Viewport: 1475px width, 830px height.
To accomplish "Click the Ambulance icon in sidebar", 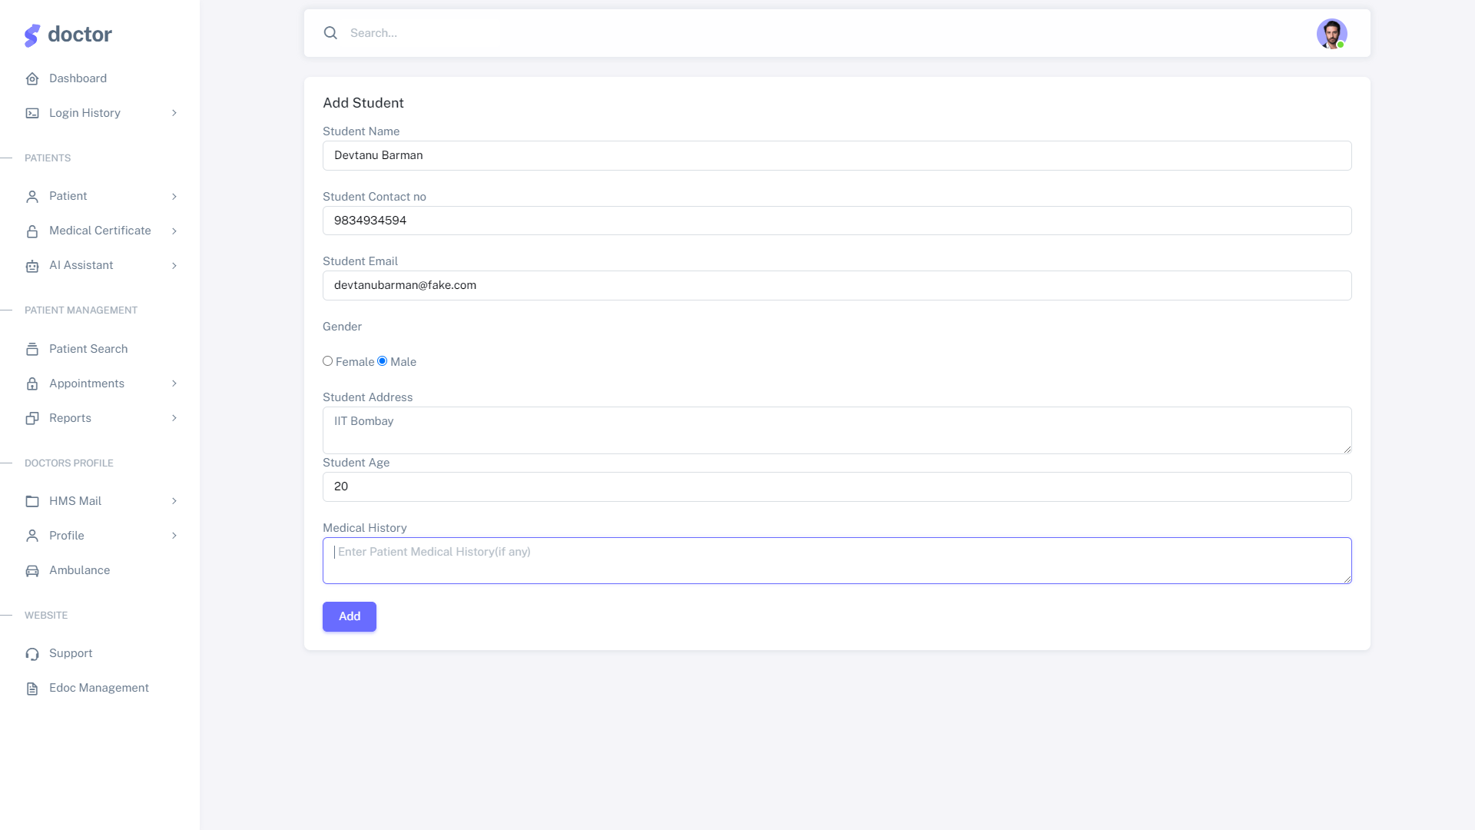I will click(x=32, y=570).
